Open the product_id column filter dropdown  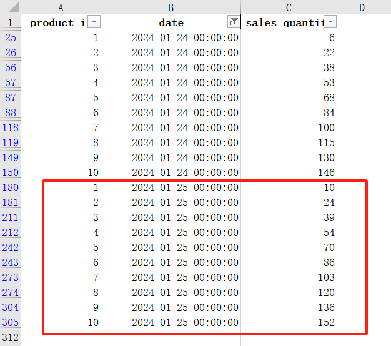pos(94,22)
